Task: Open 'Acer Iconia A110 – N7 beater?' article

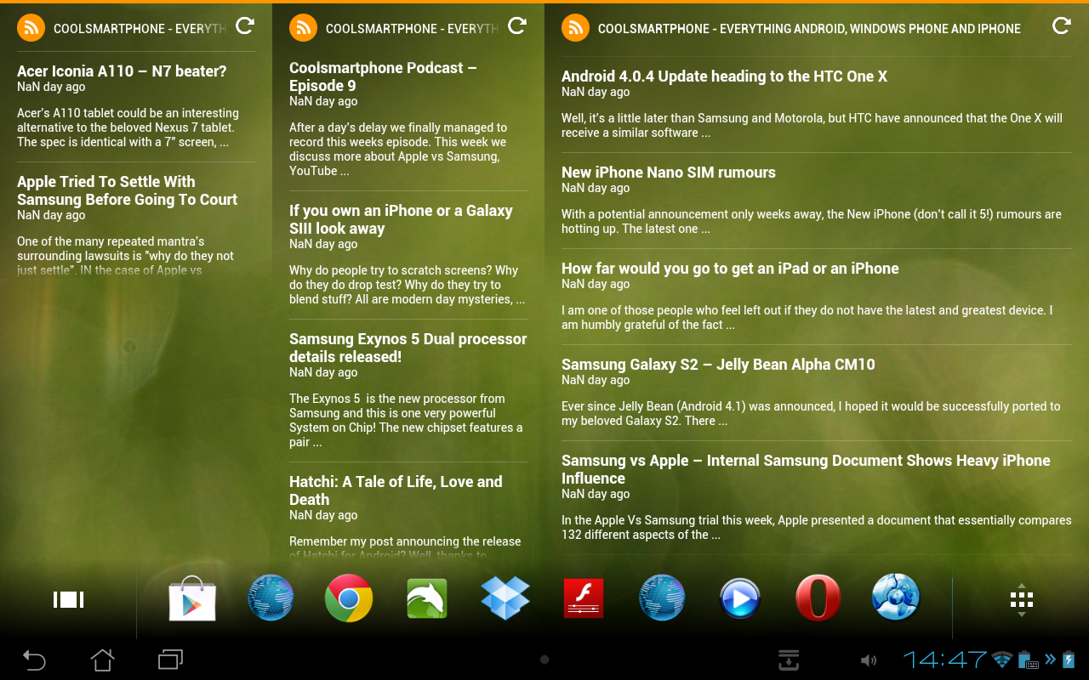Action: 122,71
